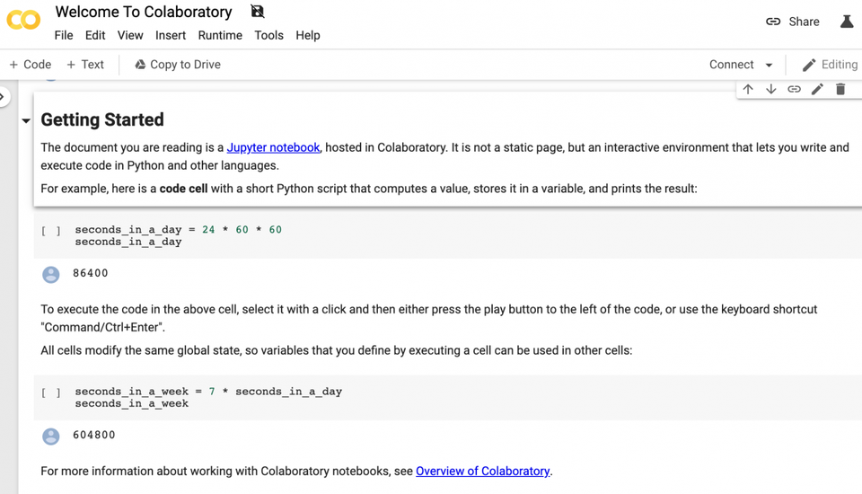The width and height of the screenshot is (862, 494).
Task: Click into the seconds_in_a_week code line
Action: [208, 391]
